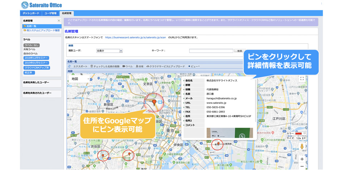This screenshot has width=343, height=171.
Task: Enable the カラー checkbox on map
Action: [305, 133]
